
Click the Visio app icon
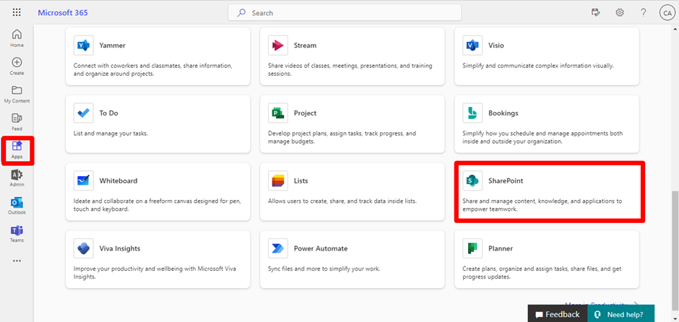coord(472,45)
